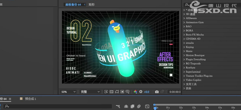This screenshot has width=241, height=110.
Task: Open the Graph Editor button
Action: tap(147, 106)
